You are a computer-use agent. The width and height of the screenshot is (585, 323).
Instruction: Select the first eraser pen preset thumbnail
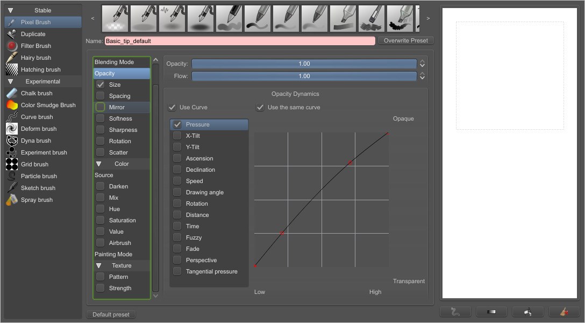[x=115, y=18]
